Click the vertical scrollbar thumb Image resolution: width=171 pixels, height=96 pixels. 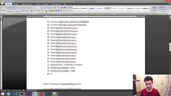pyautogui.click(x=170, y=47)
